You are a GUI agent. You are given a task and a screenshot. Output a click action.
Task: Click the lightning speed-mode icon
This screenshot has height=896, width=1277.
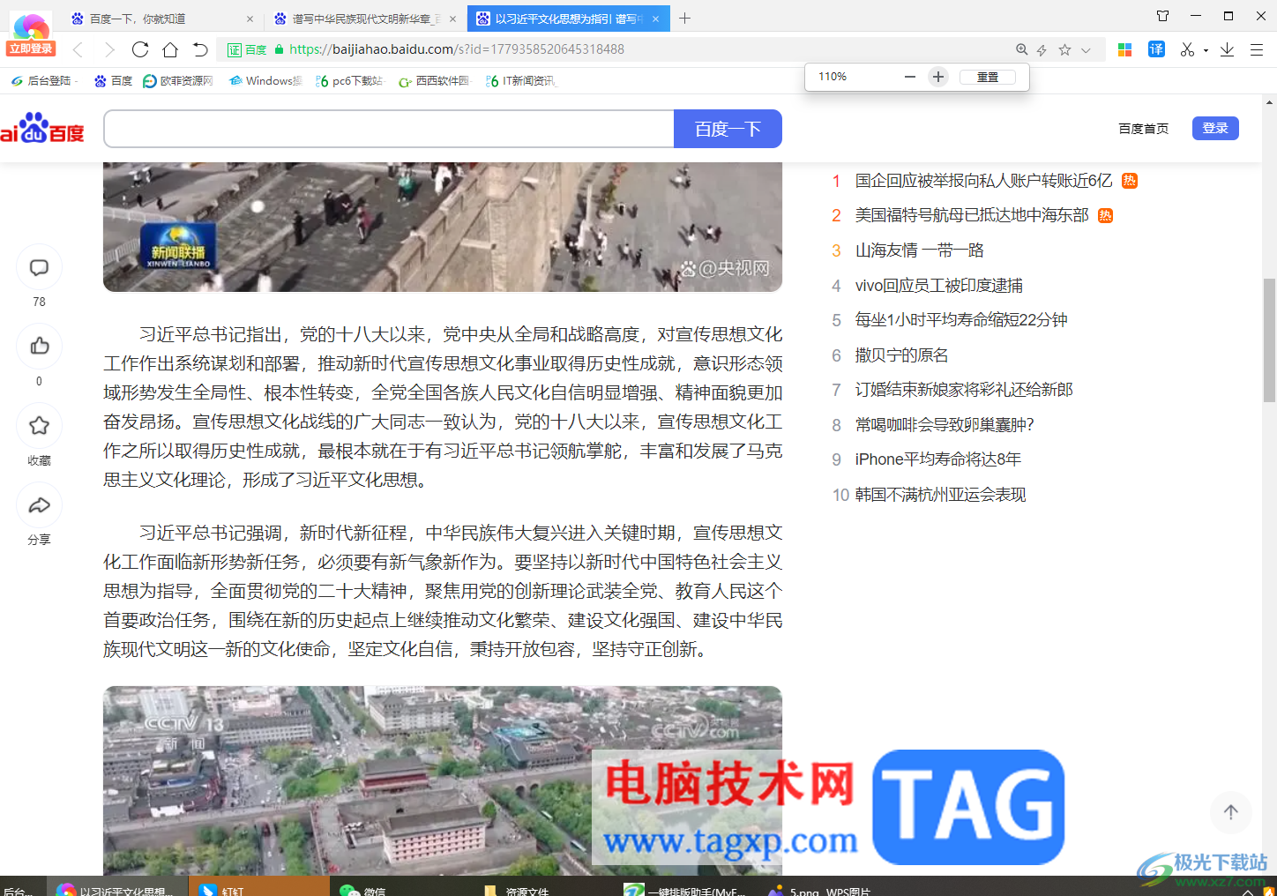pos(1044,50)
